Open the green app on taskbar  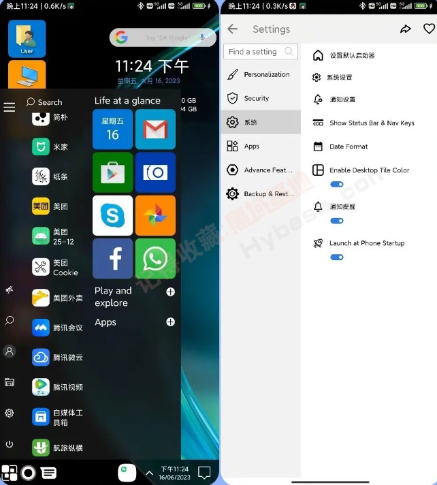point(127,473)
